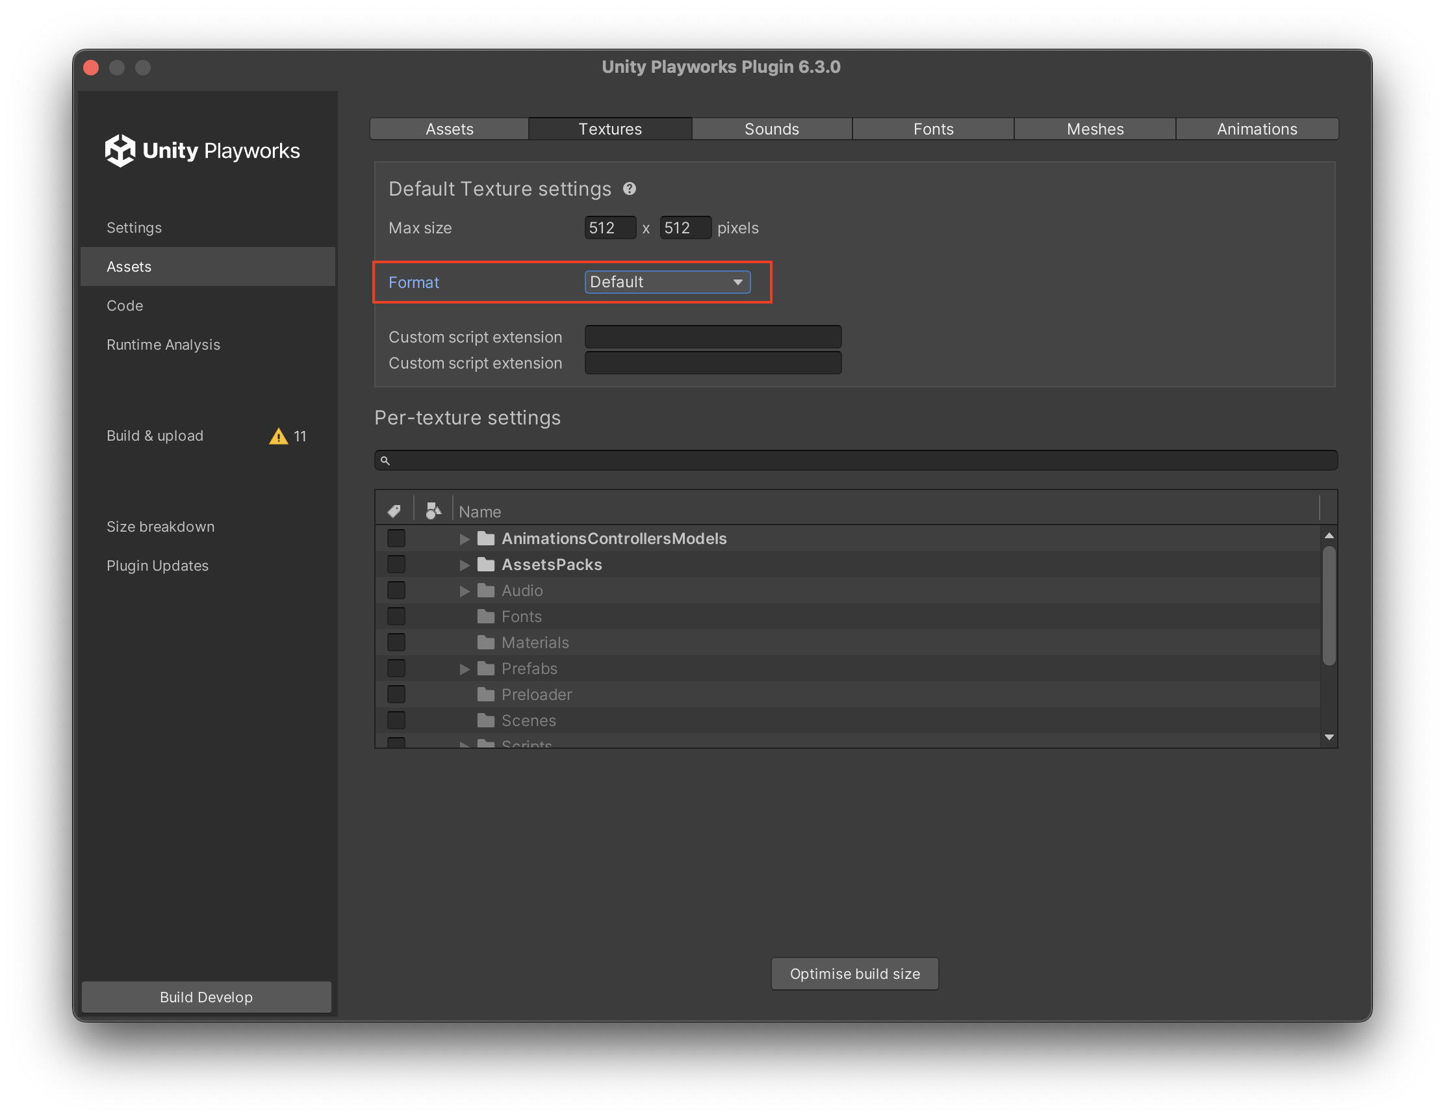Image resolution: width=1445 pixels, height=1118 pixels.
Task: Tick checkbox for Materials row
Action: tap(396, 642)
